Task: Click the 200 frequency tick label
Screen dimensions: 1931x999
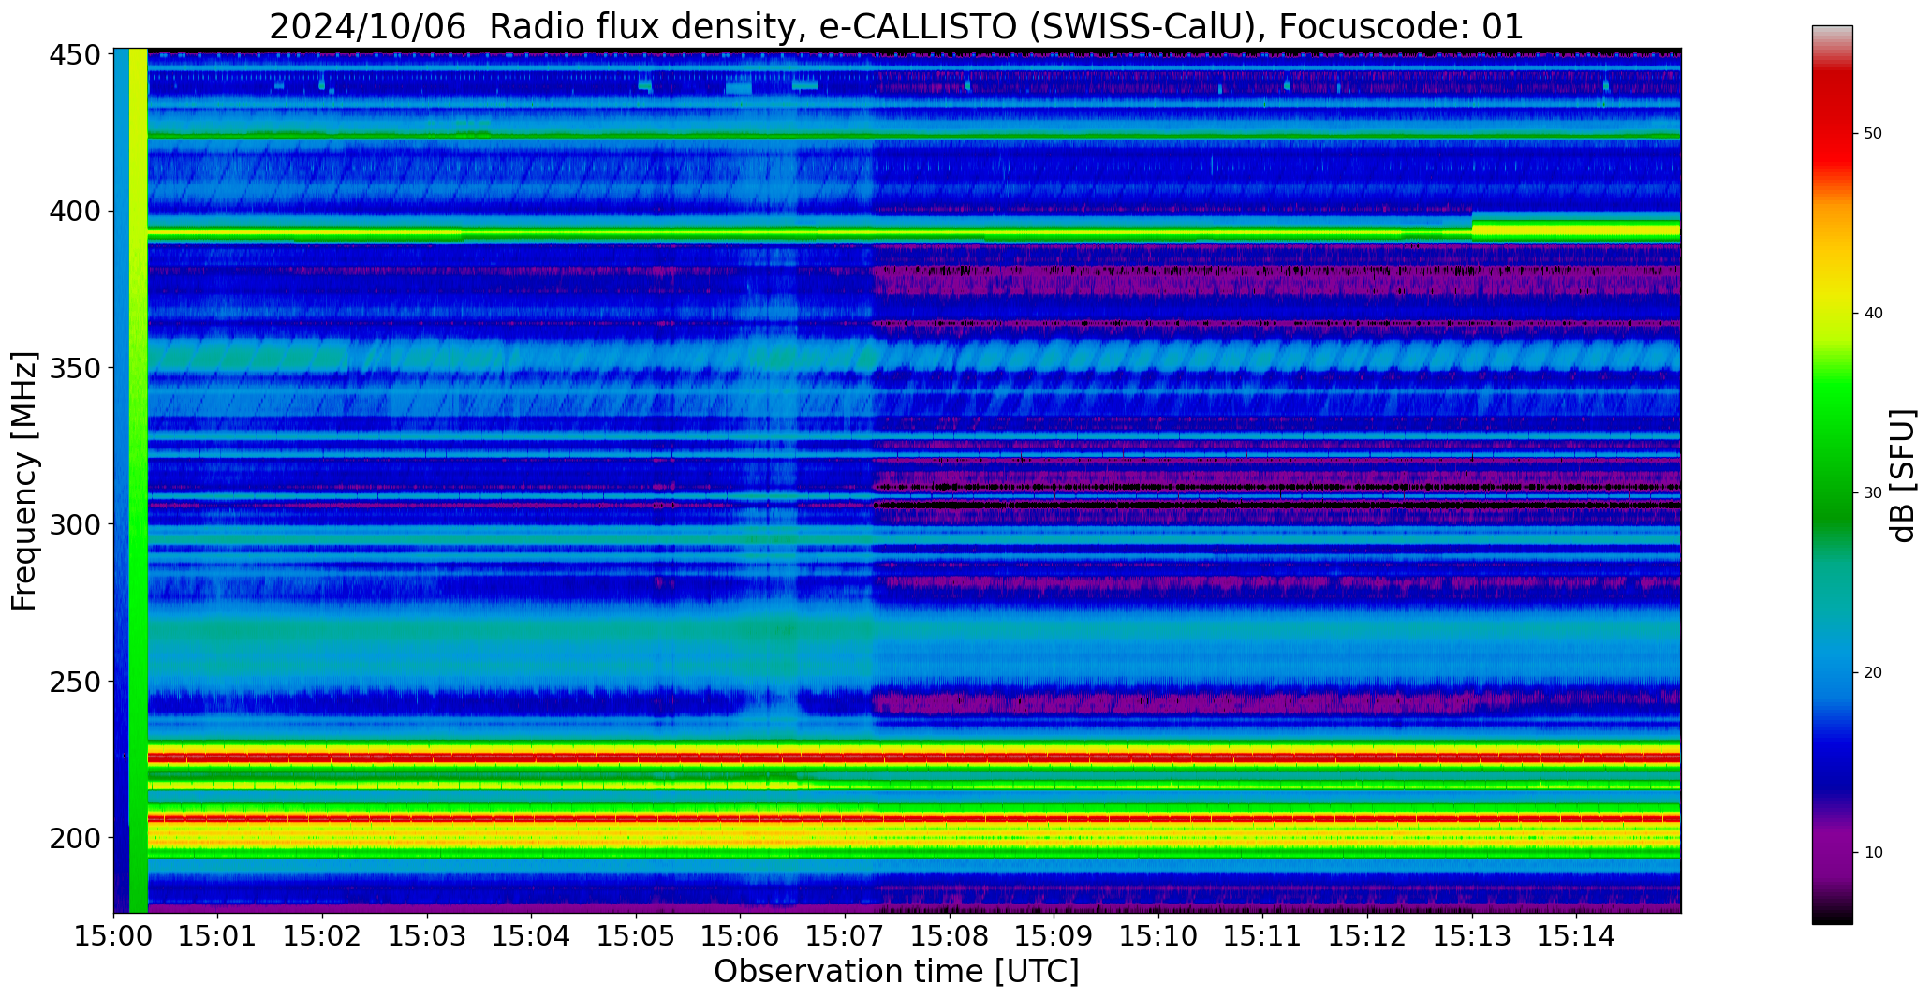Action: pyautogui.click(x=75, y=838)
